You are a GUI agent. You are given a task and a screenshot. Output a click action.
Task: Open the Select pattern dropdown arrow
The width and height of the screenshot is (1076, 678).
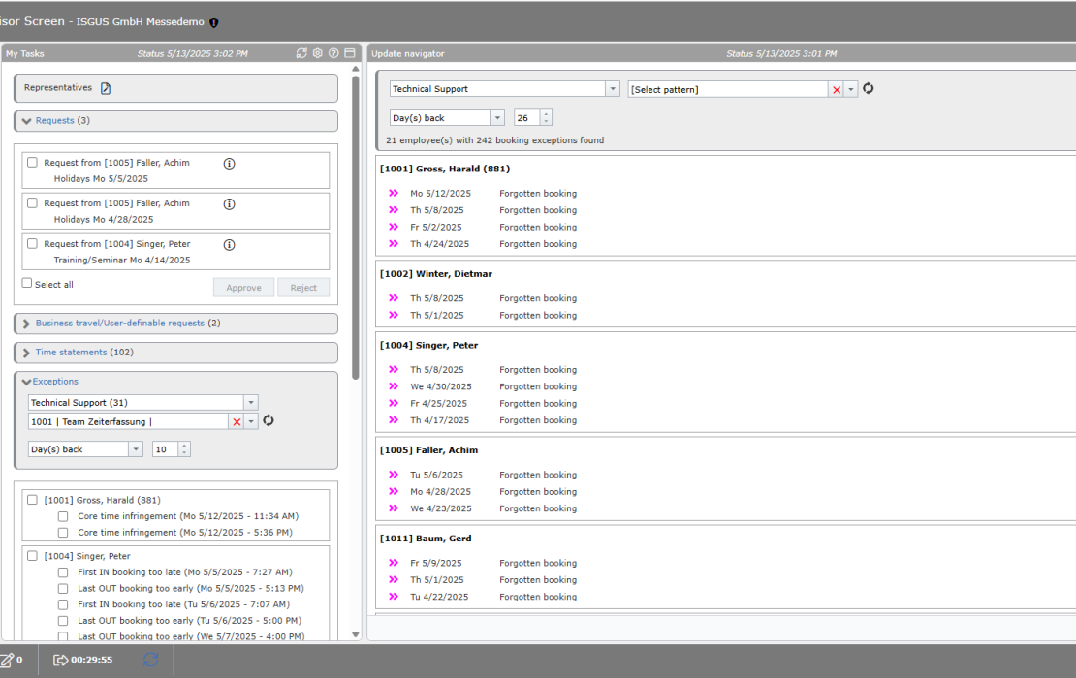(x=851, y=90)
